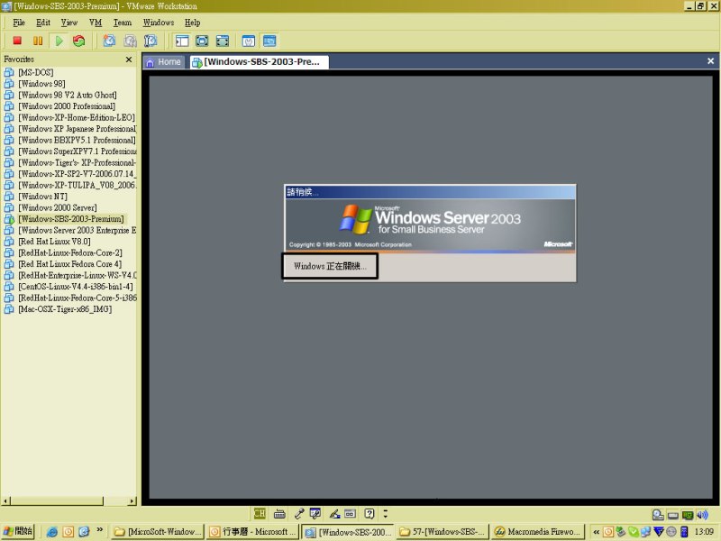Select [MS-DOS] in Favorites

[x=36, y=72]
